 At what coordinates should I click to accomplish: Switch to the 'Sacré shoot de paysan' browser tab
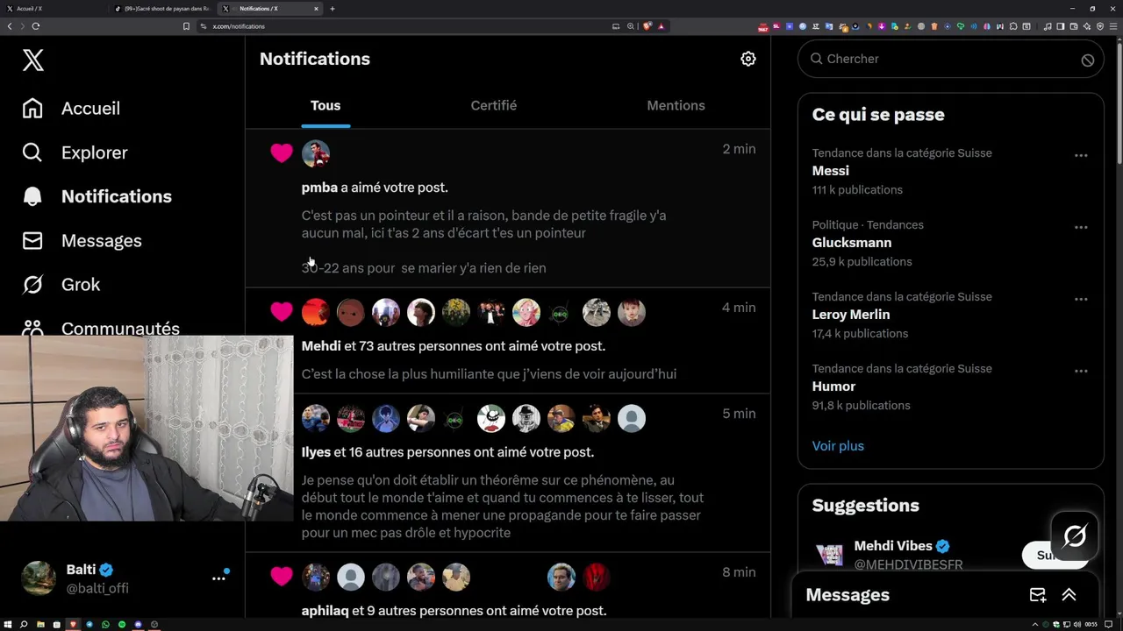coord(162,9)
